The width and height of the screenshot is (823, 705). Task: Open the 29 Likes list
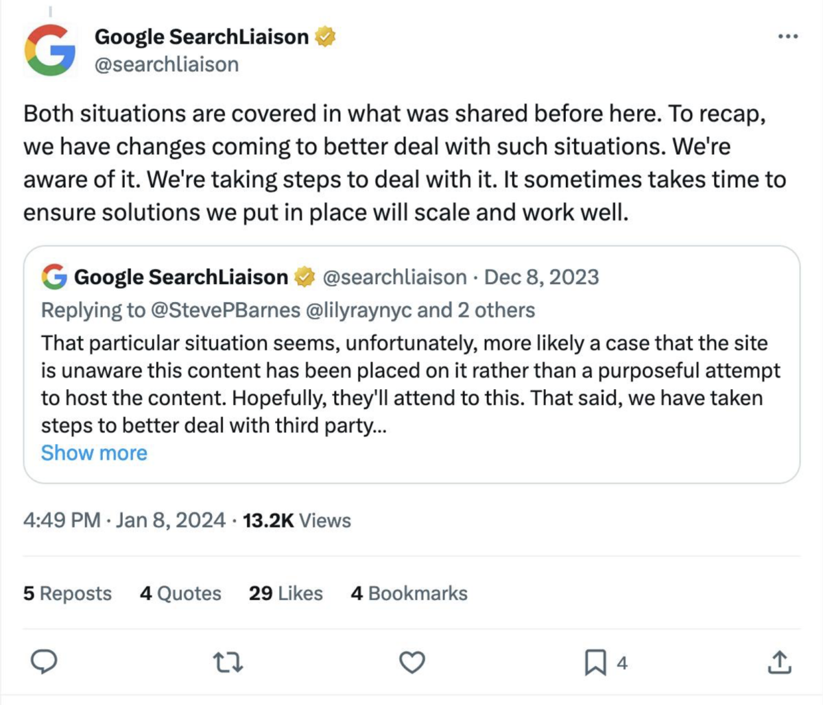[x=285, y=593]
